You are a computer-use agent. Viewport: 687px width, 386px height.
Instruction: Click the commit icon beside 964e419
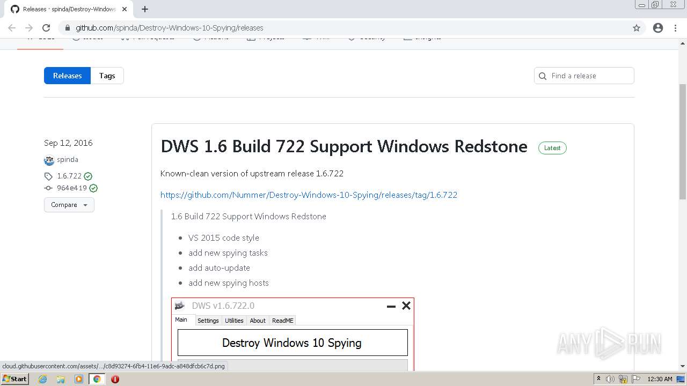(48, 188)
